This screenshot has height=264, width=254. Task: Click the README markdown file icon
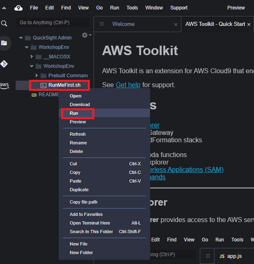(x=34, y=95)
